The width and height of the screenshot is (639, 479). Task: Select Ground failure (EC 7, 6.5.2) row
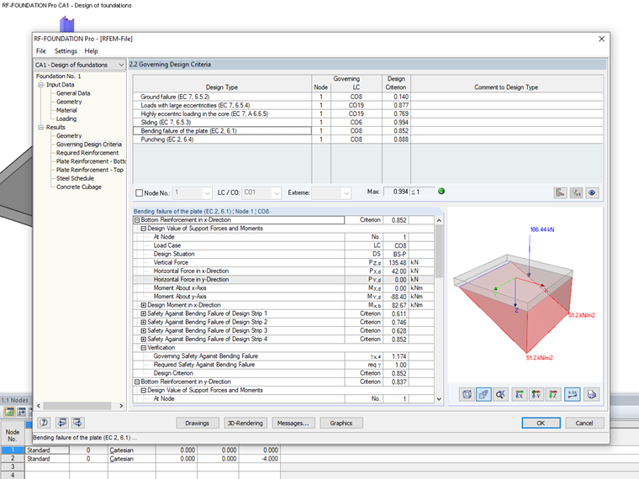click(x=368, y=97)
